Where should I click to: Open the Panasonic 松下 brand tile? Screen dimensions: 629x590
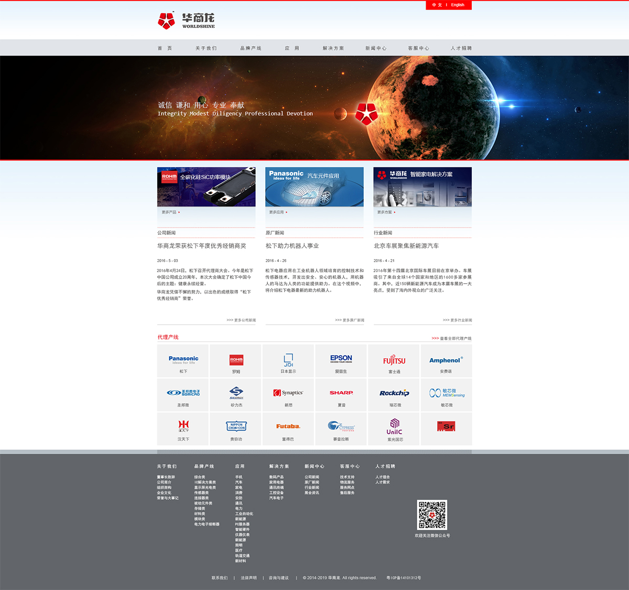pos(183,361)
